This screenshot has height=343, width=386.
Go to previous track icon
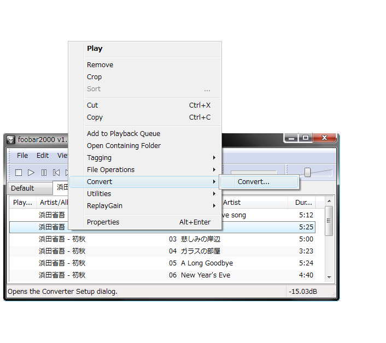tap(56, 173)
